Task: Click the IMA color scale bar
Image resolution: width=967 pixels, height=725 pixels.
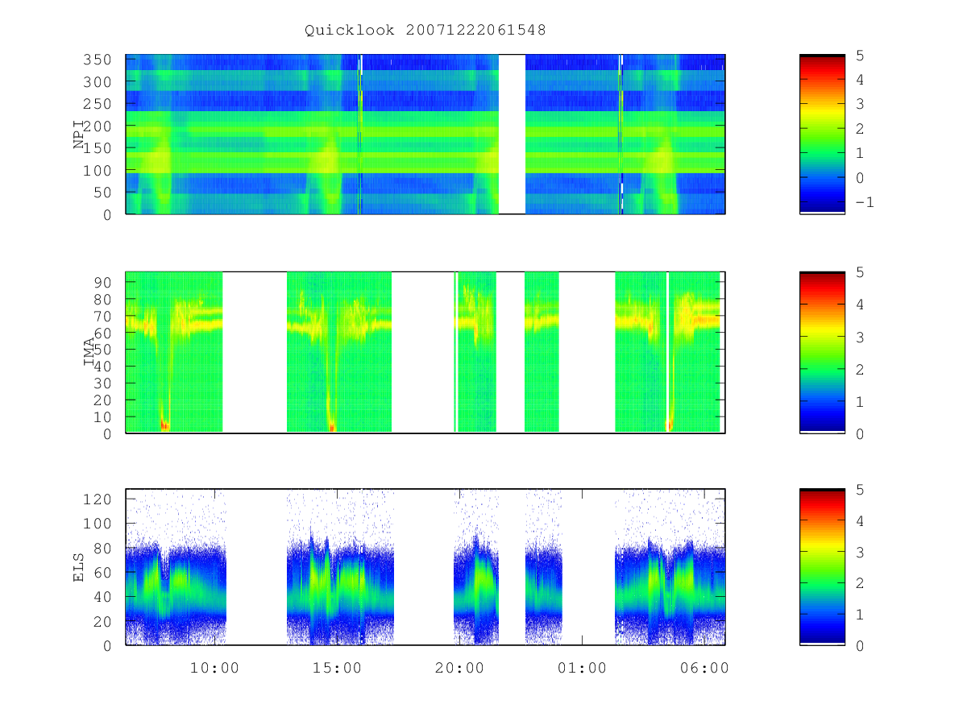Action: tap(822, 352)
